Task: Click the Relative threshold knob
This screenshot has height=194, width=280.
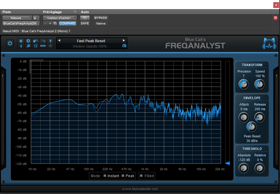Action: 260,168
